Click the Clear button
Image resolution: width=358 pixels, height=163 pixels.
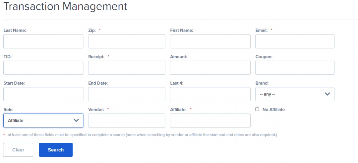click(18, 150)
